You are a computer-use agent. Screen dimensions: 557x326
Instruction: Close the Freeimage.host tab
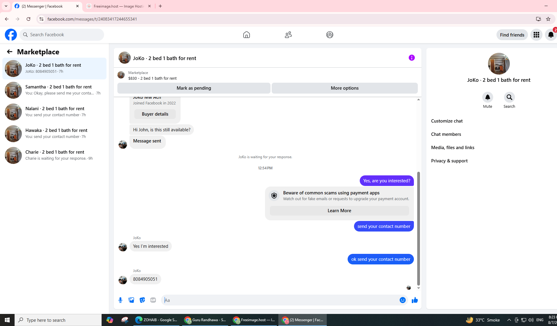click(149, 6)
